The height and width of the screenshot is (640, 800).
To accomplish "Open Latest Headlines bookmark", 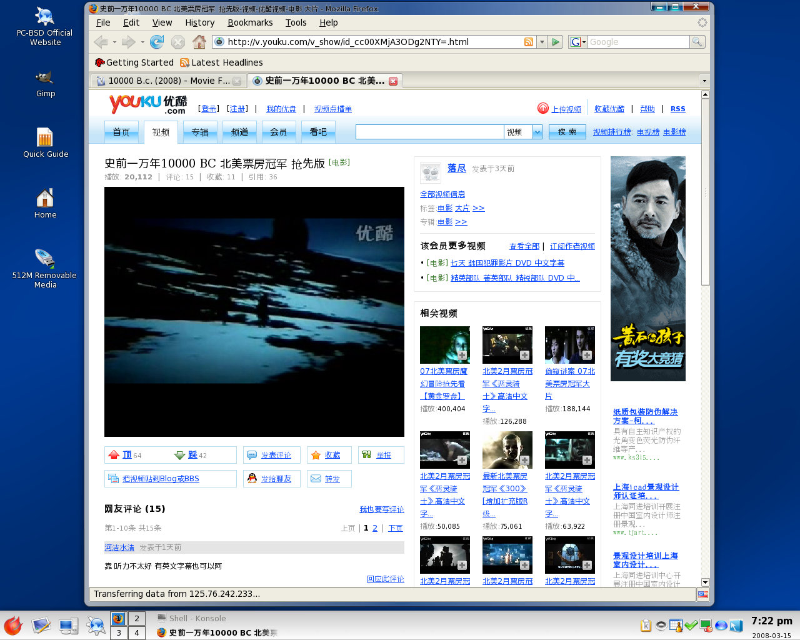I will pyautogui.click(x=221, y=62).
